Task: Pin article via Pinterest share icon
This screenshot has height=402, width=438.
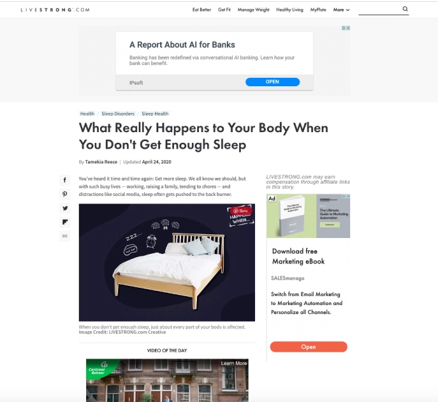Action: pyautogui.click(x=65, y=194)
